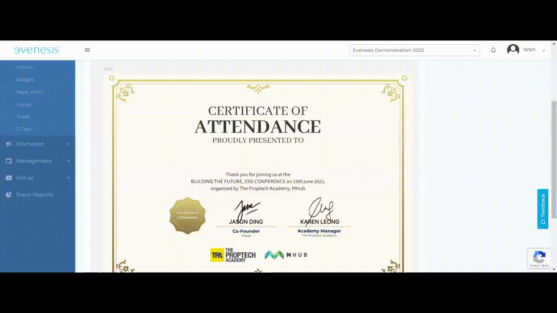The height and width of the screenshot is (313, 557).
Task: Click the Virtual video icon
Action: click(x=9, y=178)
